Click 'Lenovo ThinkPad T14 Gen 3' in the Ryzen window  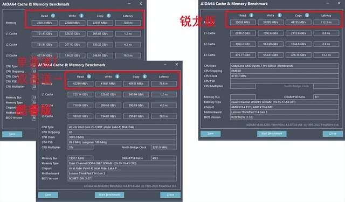coord(285,112)
